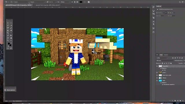185x104 pixels.
Task: Open the Свойства properties tab
Action: [159, 6]
